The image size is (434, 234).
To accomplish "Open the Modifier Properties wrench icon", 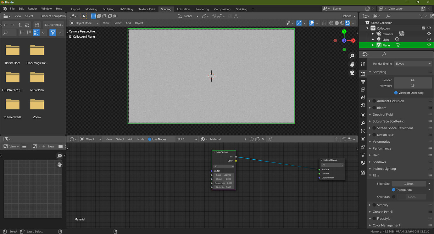I will point(363,123).
